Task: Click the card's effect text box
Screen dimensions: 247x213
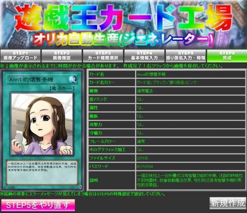Action: (x=42, y=172)
